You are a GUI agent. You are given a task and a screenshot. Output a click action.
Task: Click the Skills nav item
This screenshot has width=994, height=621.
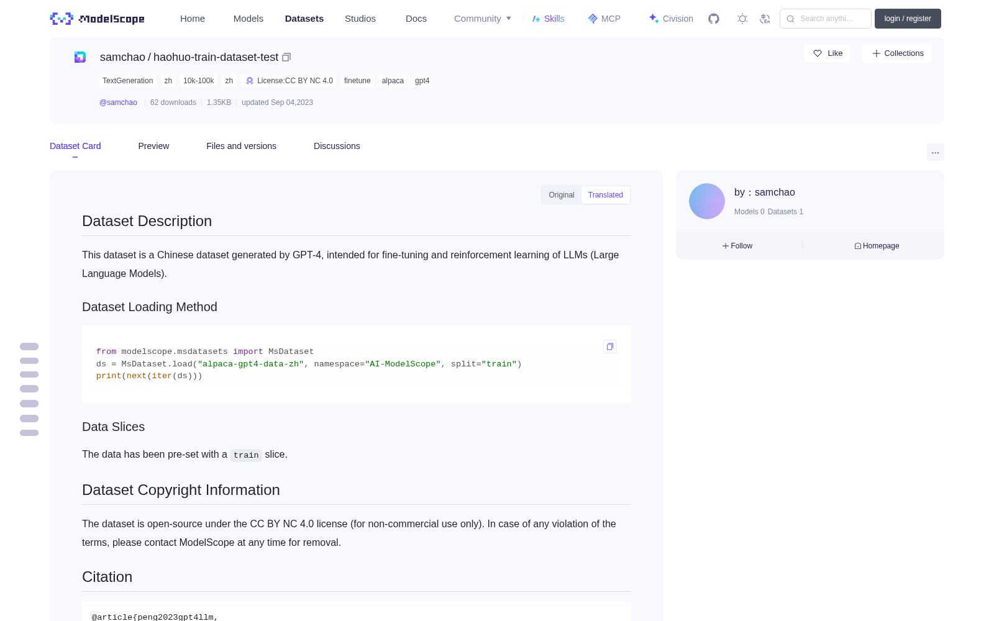pyautogui.click(x=548, y=19)
